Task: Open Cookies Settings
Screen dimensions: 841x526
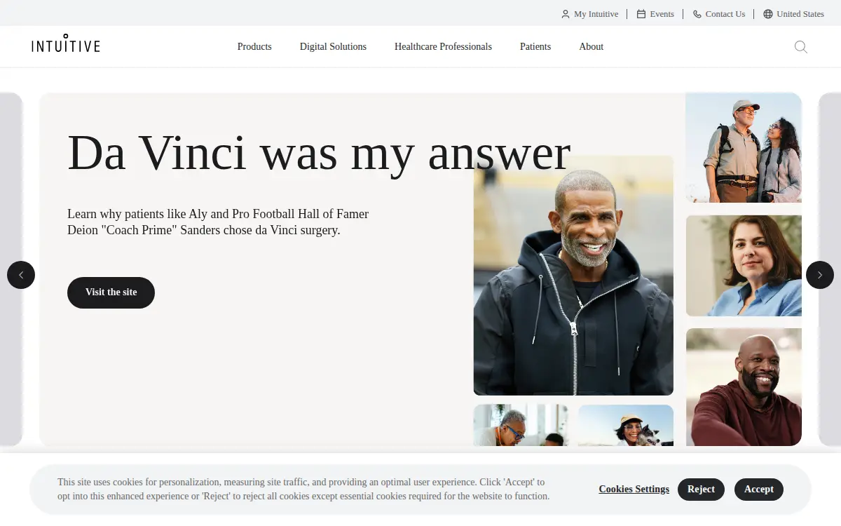Action: pos(634,490)
